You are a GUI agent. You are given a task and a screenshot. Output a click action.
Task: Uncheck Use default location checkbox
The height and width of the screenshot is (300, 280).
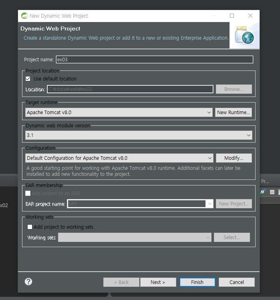(28, 79)
